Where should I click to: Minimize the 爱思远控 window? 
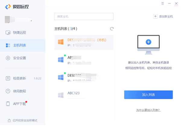click(x=170, y=4)
